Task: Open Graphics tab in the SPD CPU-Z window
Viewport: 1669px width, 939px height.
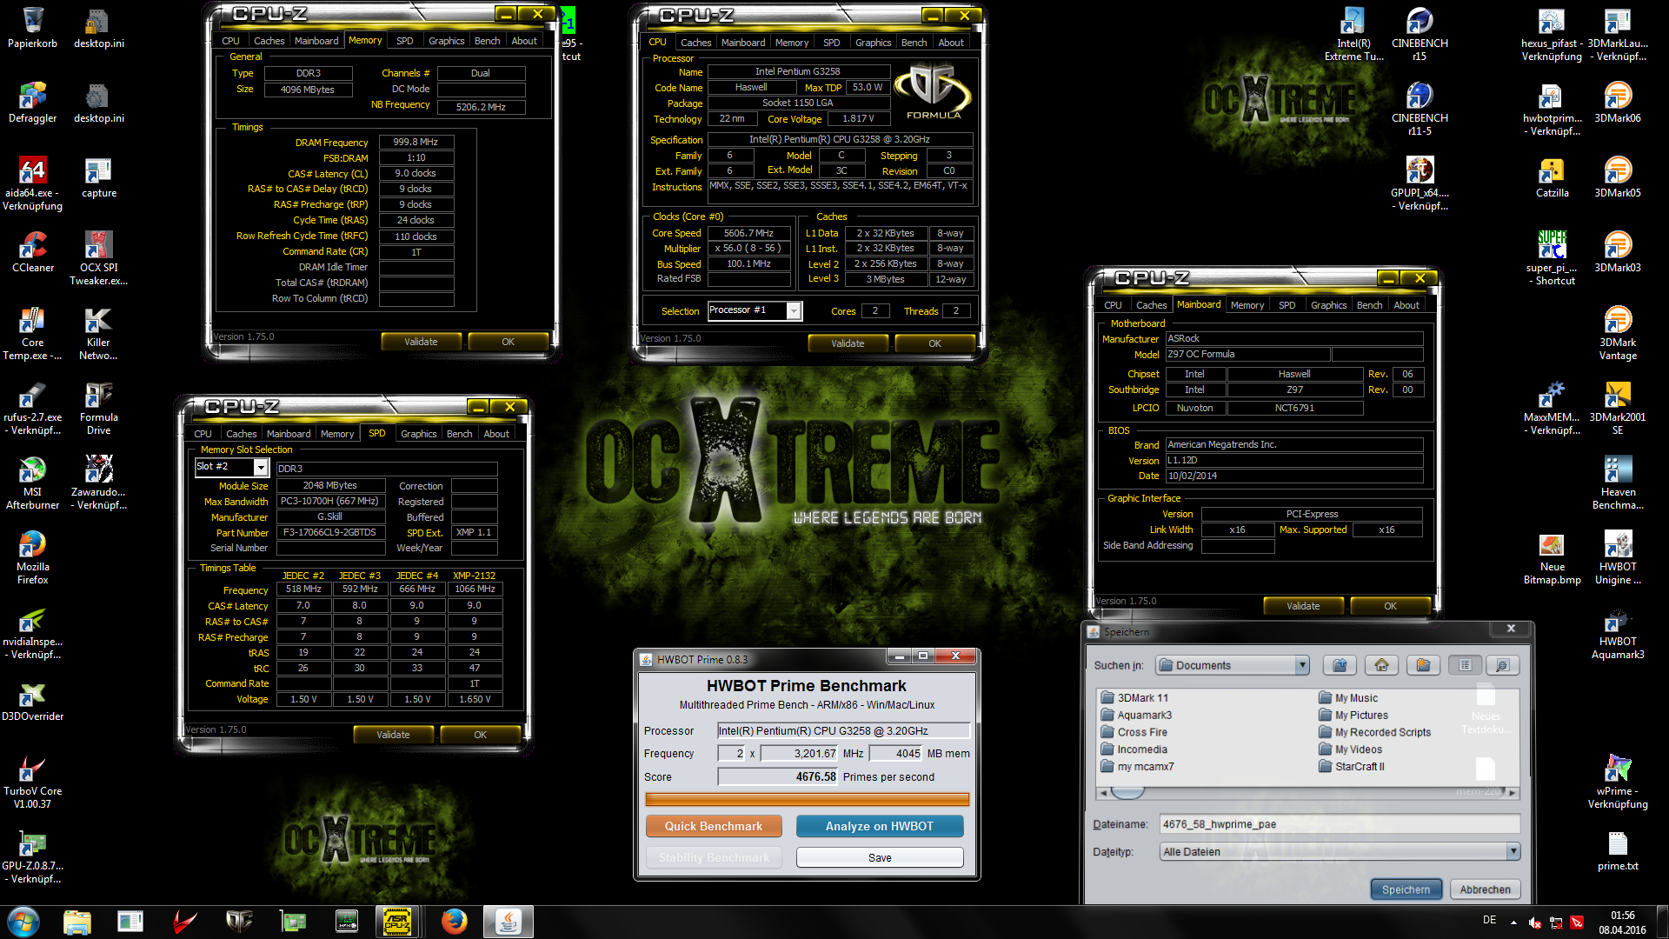Action: (x=418, y=434)
